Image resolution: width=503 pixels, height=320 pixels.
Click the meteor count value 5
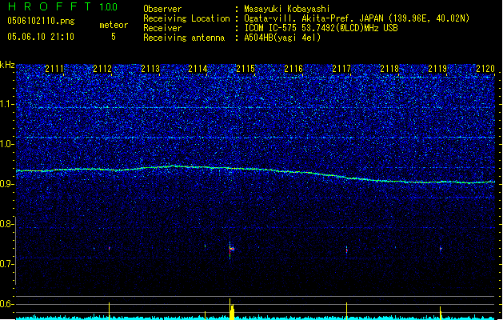coord(114,37)
